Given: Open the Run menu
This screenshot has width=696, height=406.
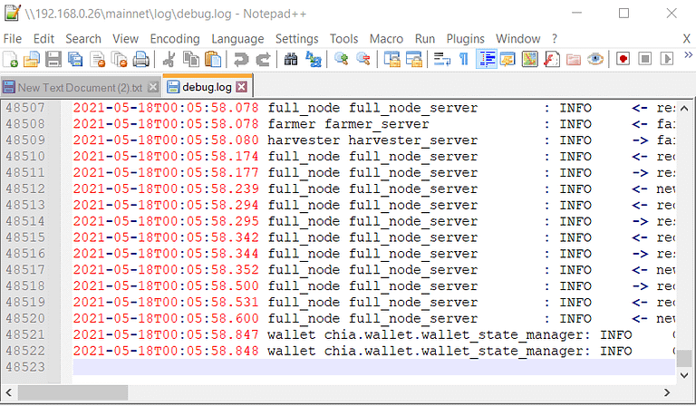Looking at the screenshot, I should pos(425,39).
